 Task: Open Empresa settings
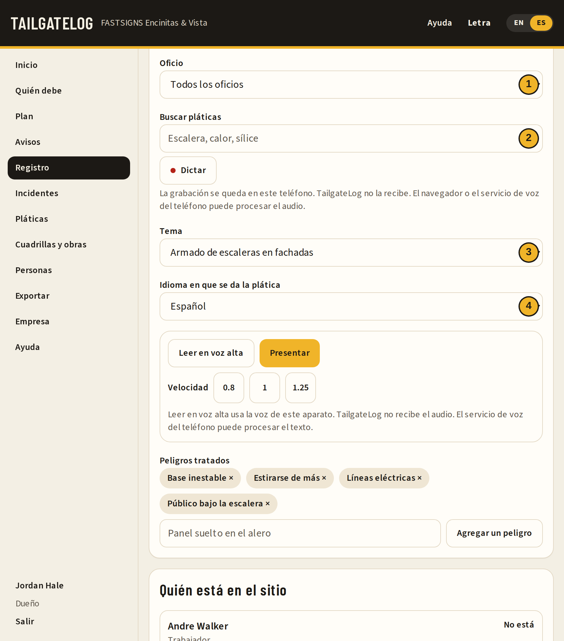[x=69, y=322]
